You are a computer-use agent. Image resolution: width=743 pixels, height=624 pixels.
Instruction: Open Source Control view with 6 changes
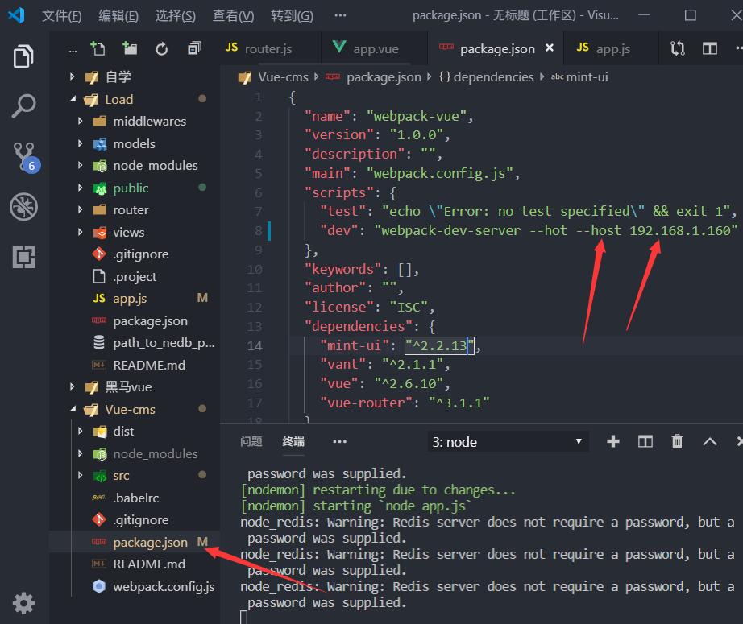point(23,155)
